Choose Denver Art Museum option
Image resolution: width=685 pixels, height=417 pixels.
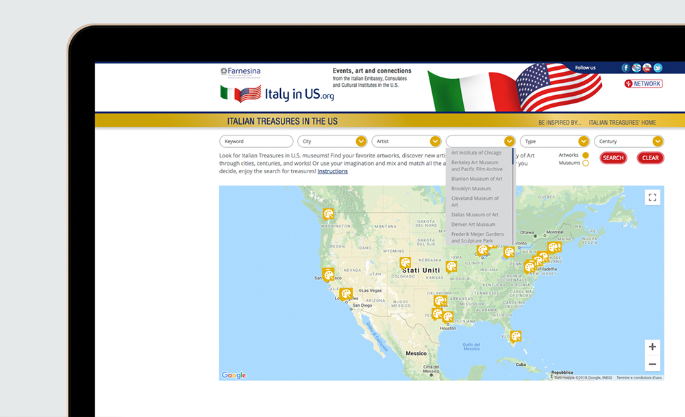tap(473, 225)
